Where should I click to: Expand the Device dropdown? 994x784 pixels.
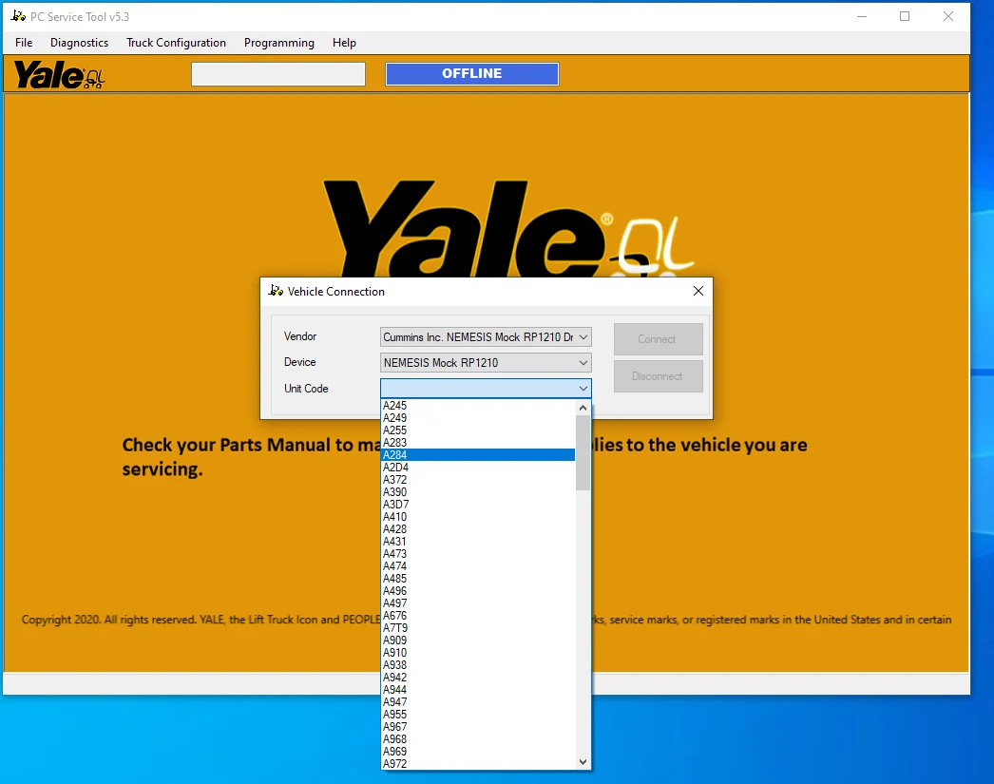click(583, 362)
